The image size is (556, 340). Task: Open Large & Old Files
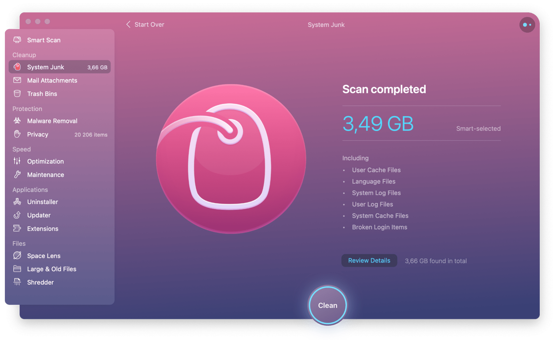tap(59, 269)
